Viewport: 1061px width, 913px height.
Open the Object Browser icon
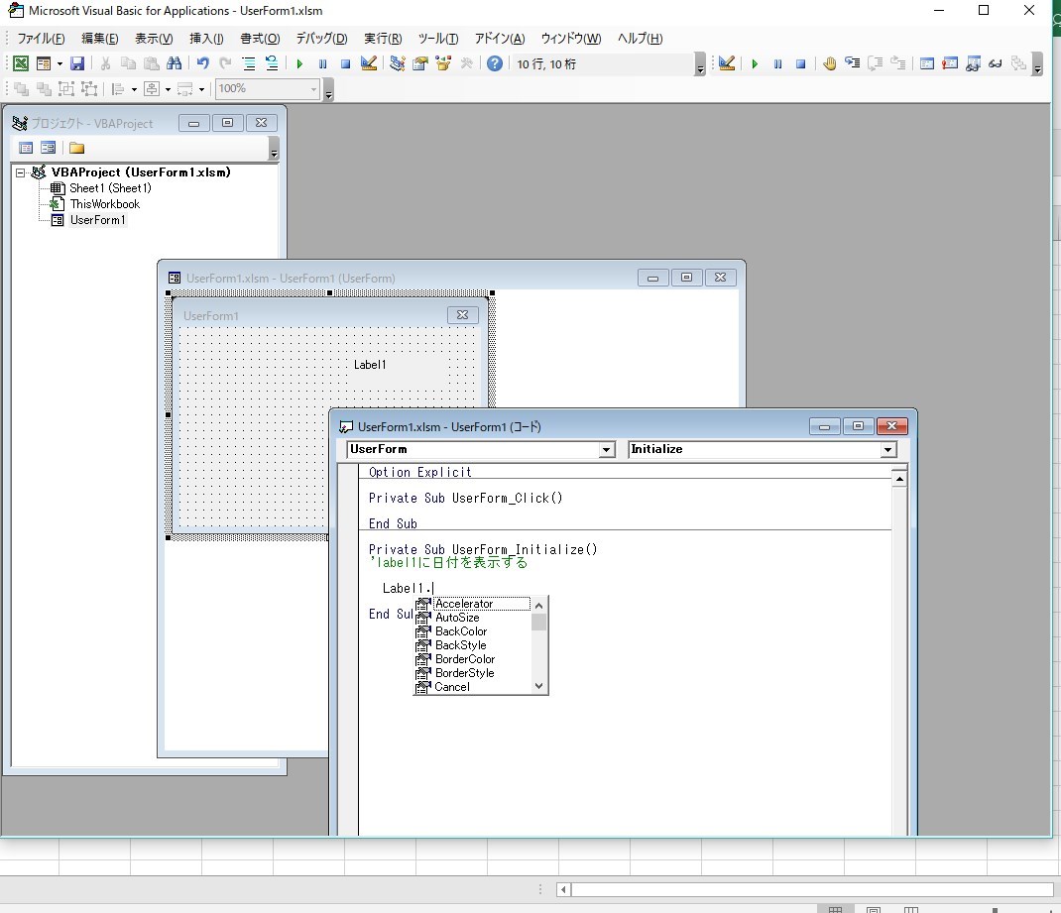[443, 63]
